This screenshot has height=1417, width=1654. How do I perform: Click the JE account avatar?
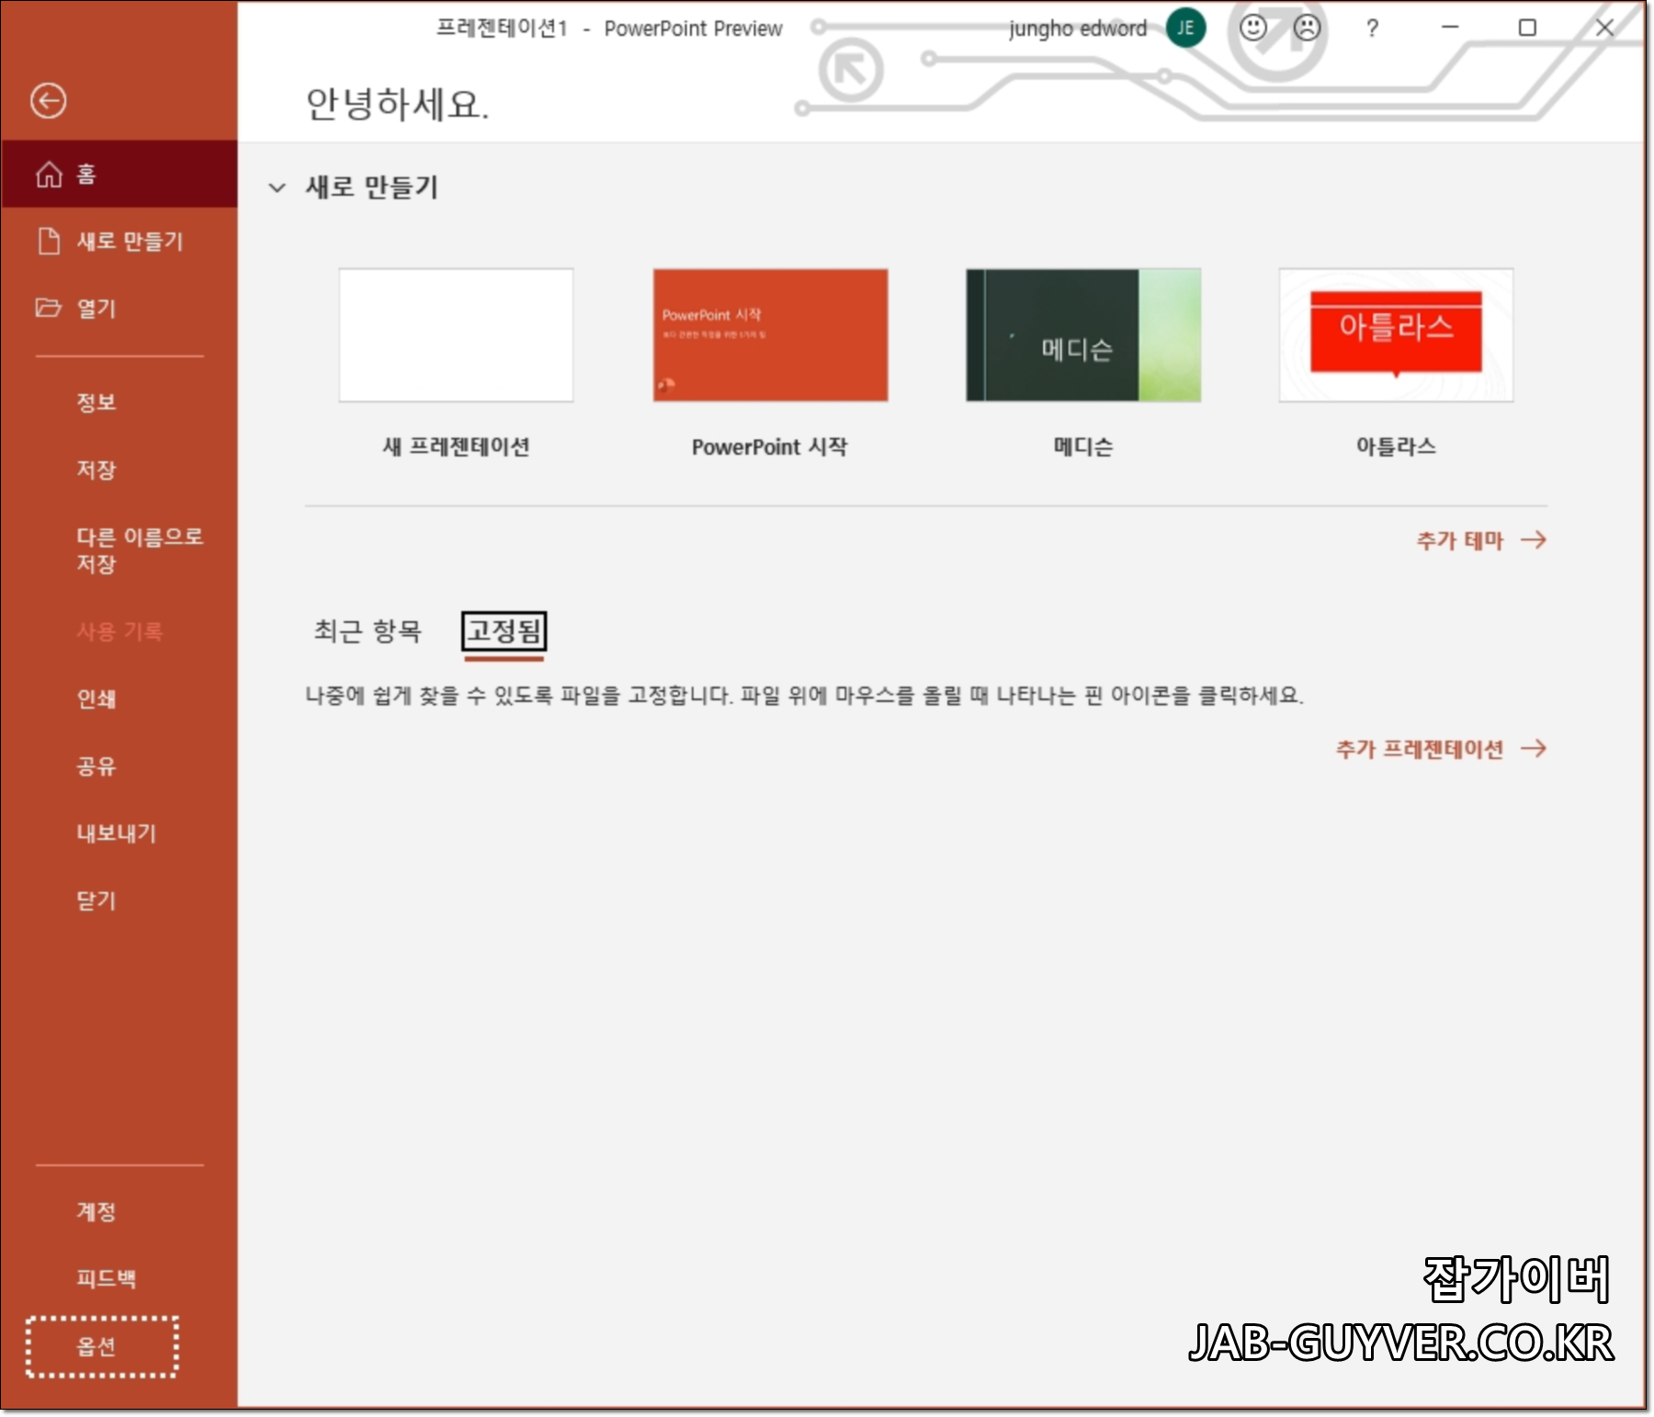(1185, 28)
